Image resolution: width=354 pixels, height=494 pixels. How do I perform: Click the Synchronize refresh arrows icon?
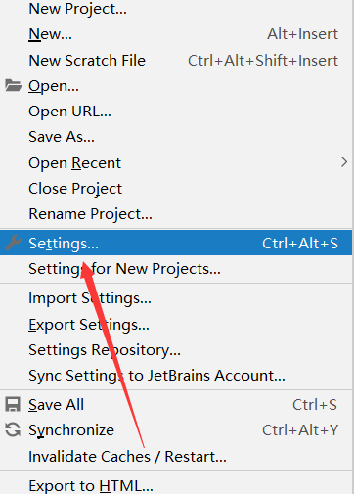pos(13,429)
